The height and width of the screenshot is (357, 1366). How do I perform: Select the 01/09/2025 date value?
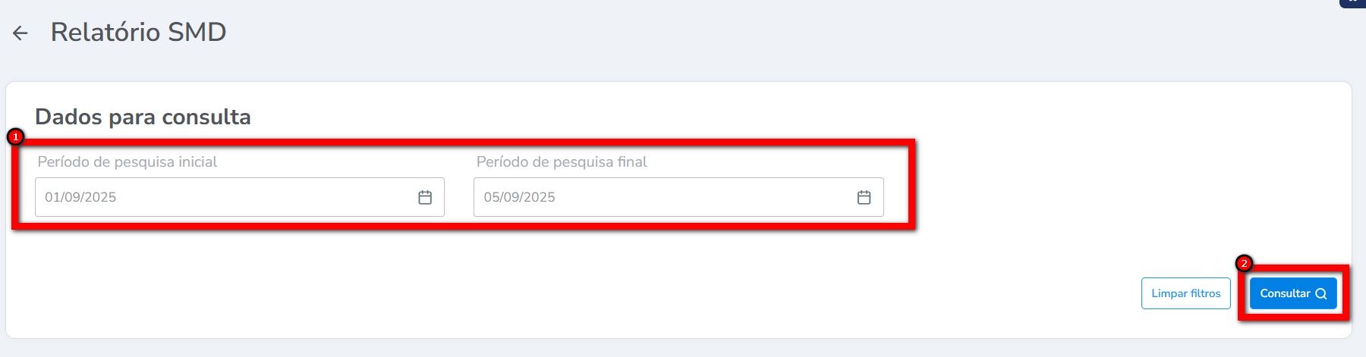tap(80, 197)
